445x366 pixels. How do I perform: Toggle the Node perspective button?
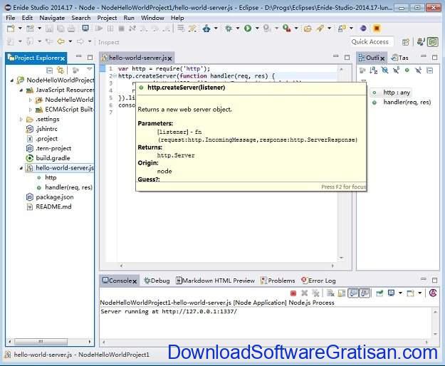(433, 42)
